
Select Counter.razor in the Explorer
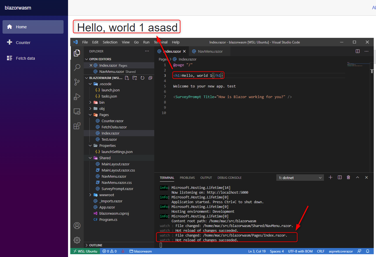pos(112,121)
